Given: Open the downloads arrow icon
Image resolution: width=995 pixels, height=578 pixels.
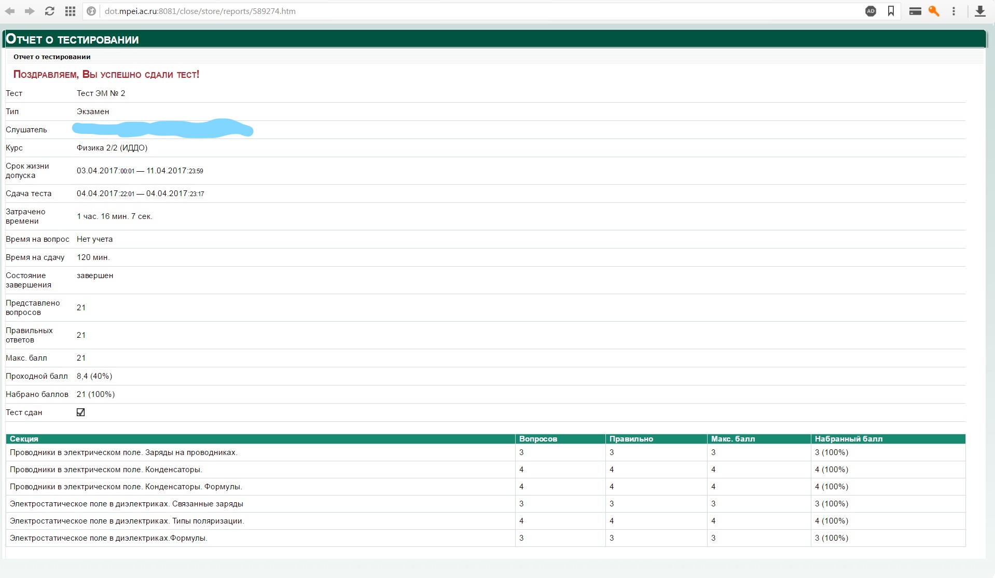Looking at the screenshot, I should pyautogui.click(x=980, y=11).
